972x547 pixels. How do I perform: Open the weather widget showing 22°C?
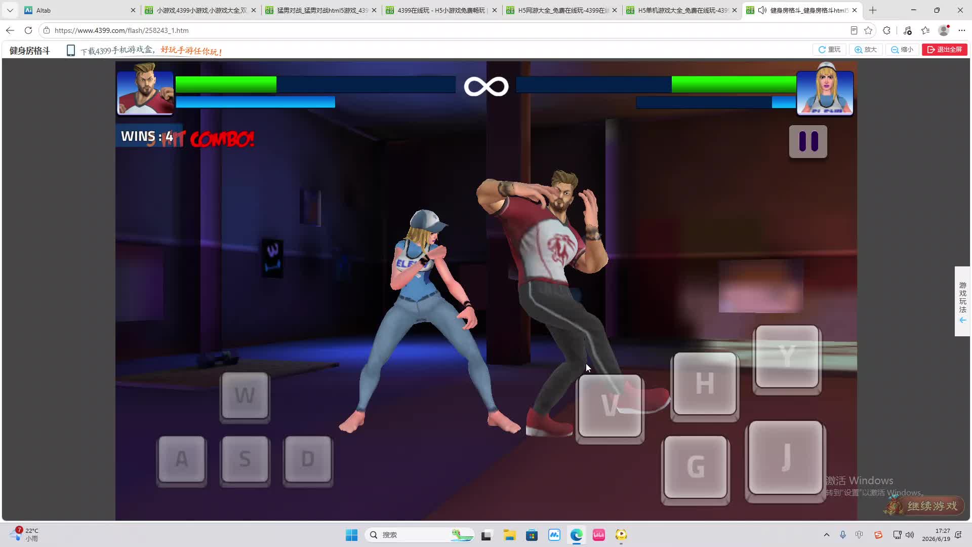coord(24,535)
